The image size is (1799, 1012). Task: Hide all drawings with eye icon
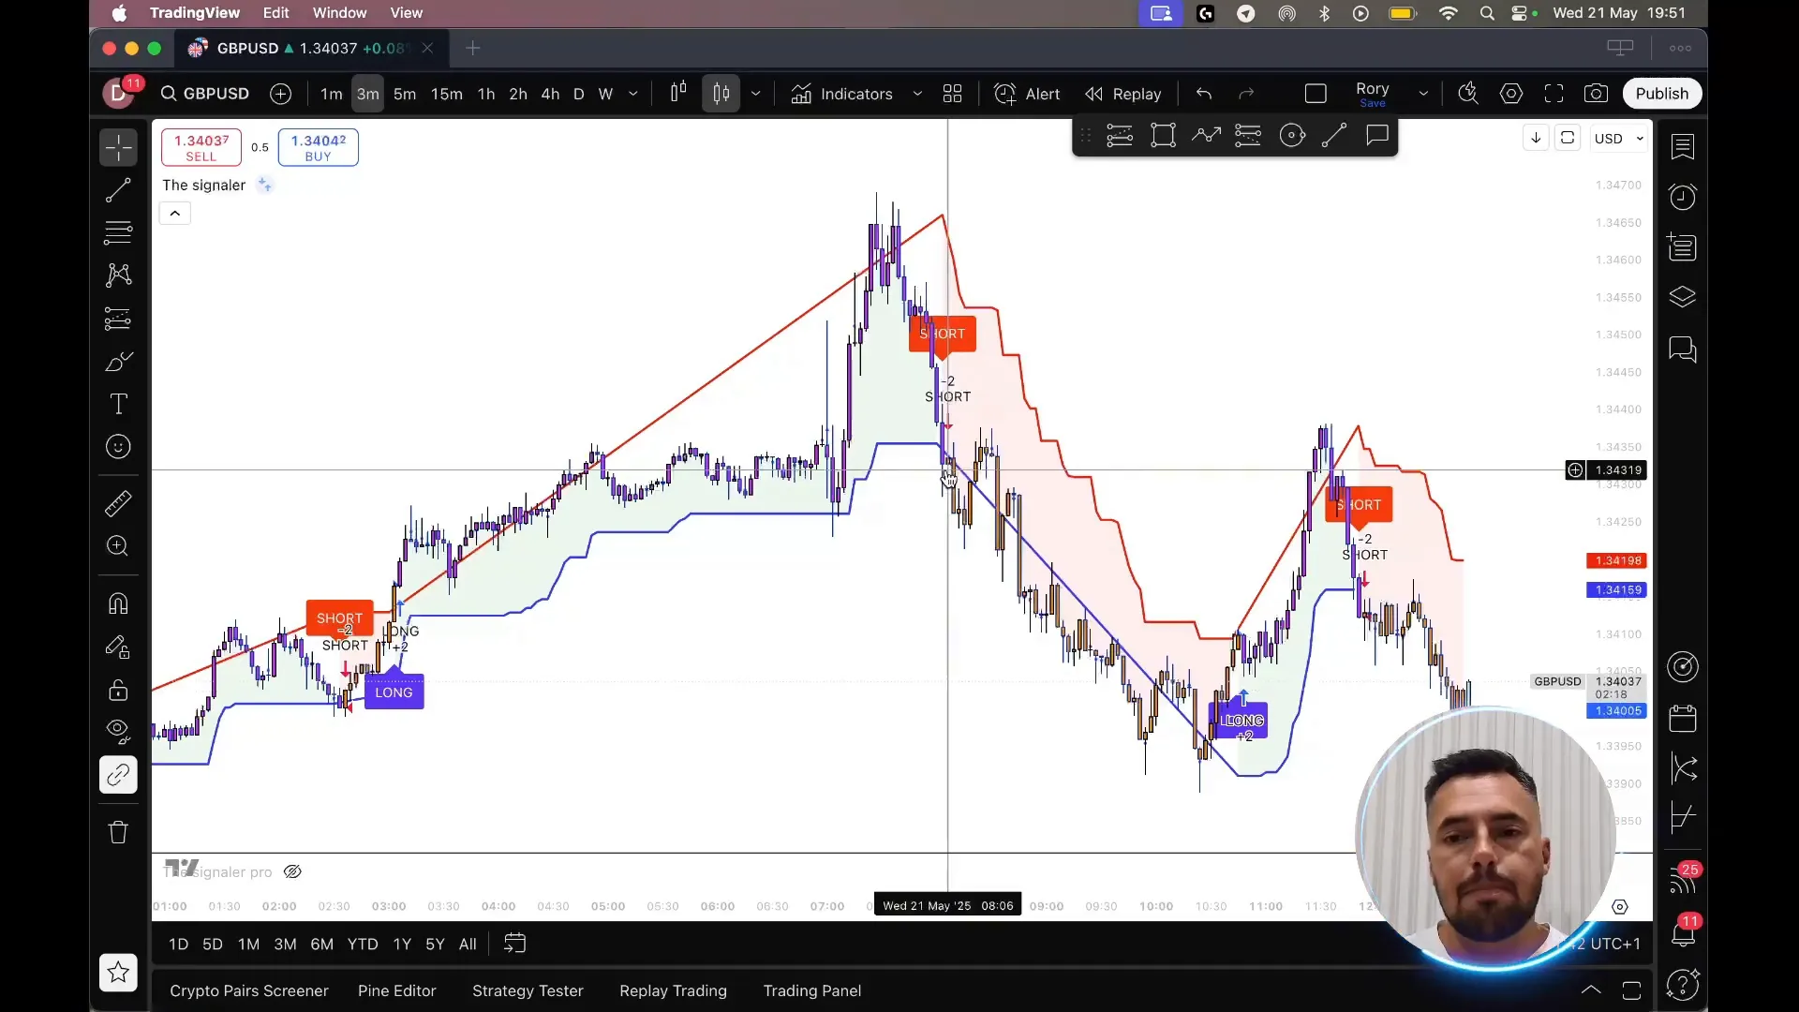(x=118, y=730)
